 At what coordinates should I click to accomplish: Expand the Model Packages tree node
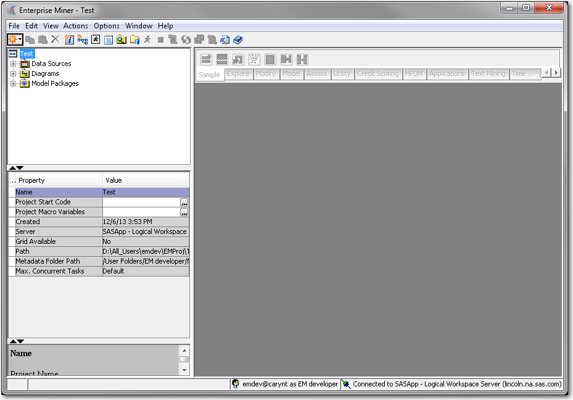(x=14, y=83)
